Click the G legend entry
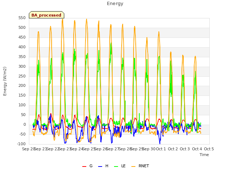Viewport: 231px width, 173px height. click(x=87, y=166)
